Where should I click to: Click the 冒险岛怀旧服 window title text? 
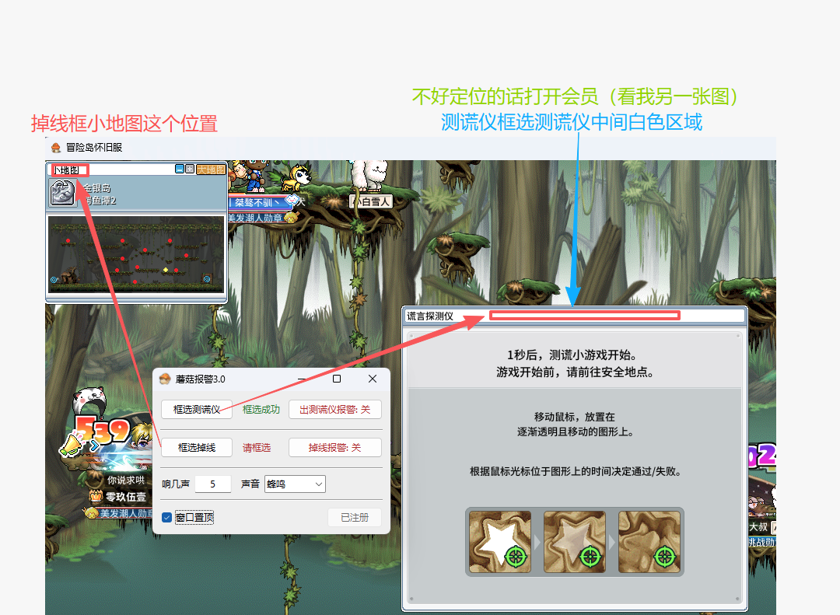(x=94, y=147)
